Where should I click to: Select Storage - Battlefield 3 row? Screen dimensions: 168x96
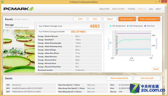[x=69, y=40]
